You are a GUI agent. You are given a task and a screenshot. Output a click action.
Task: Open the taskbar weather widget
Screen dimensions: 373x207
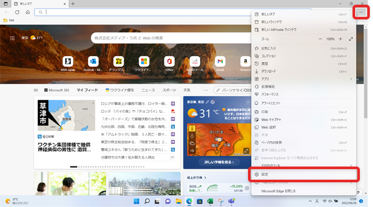coord(17,201)
